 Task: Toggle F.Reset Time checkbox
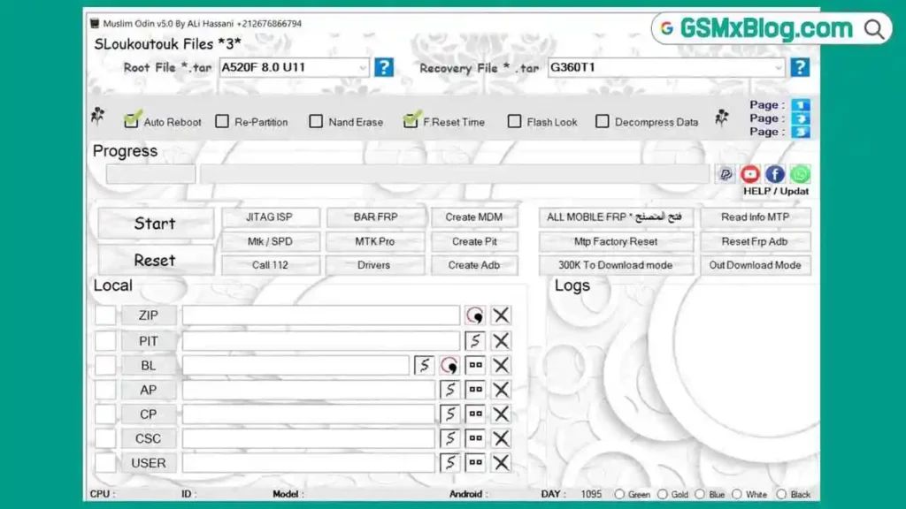[411, 120]
